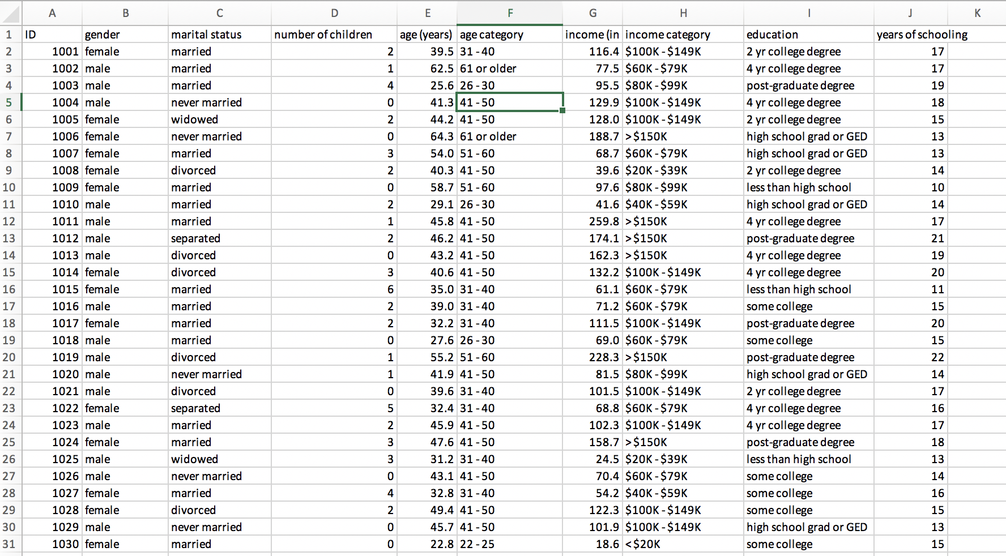Select row 5 header
Screen dimensions: 1006x556
(x=10, y=102)
